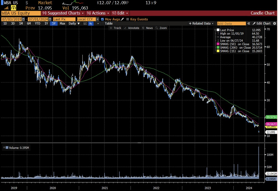Viewport: 278px width, 191px height.
Task: Click the Market label in header
Action: tap(45, 3)
